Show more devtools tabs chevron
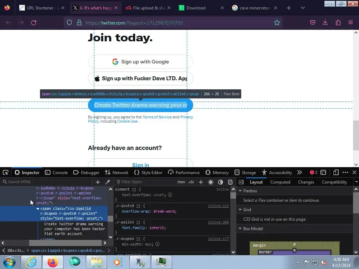The image size is (359, 269). 299,172
